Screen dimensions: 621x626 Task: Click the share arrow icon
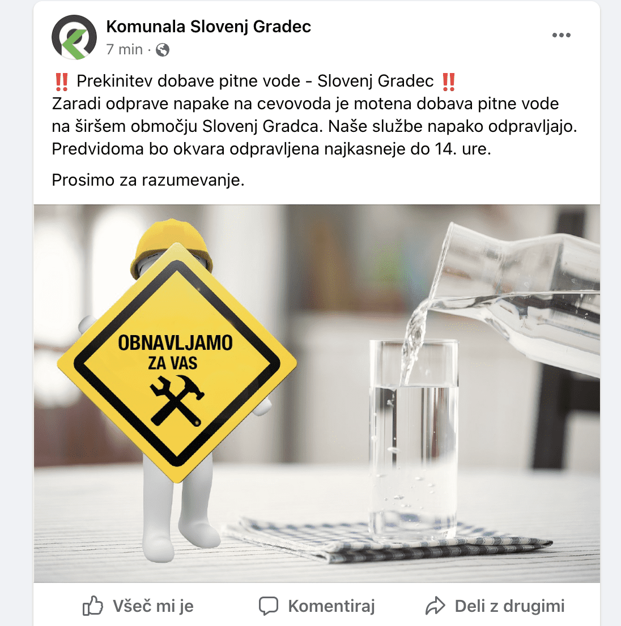click(435, 606)
